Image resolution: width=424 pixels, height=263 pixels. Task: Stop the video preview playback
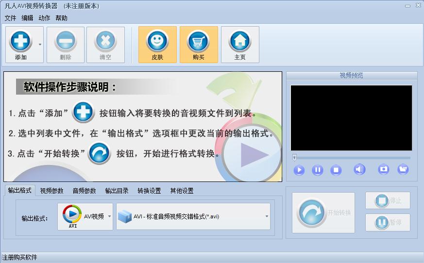[336, 170]
